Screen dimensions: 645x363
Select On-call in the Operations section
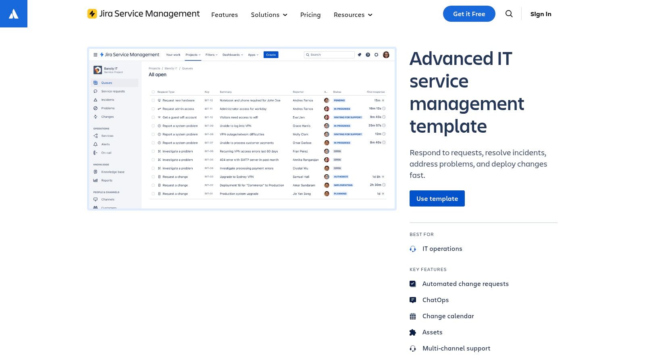pos(106,152)
